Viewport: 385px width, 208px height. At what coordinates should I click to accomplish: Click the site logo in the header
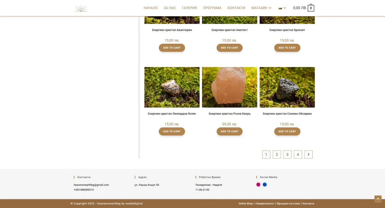click(x=81, y=8)
